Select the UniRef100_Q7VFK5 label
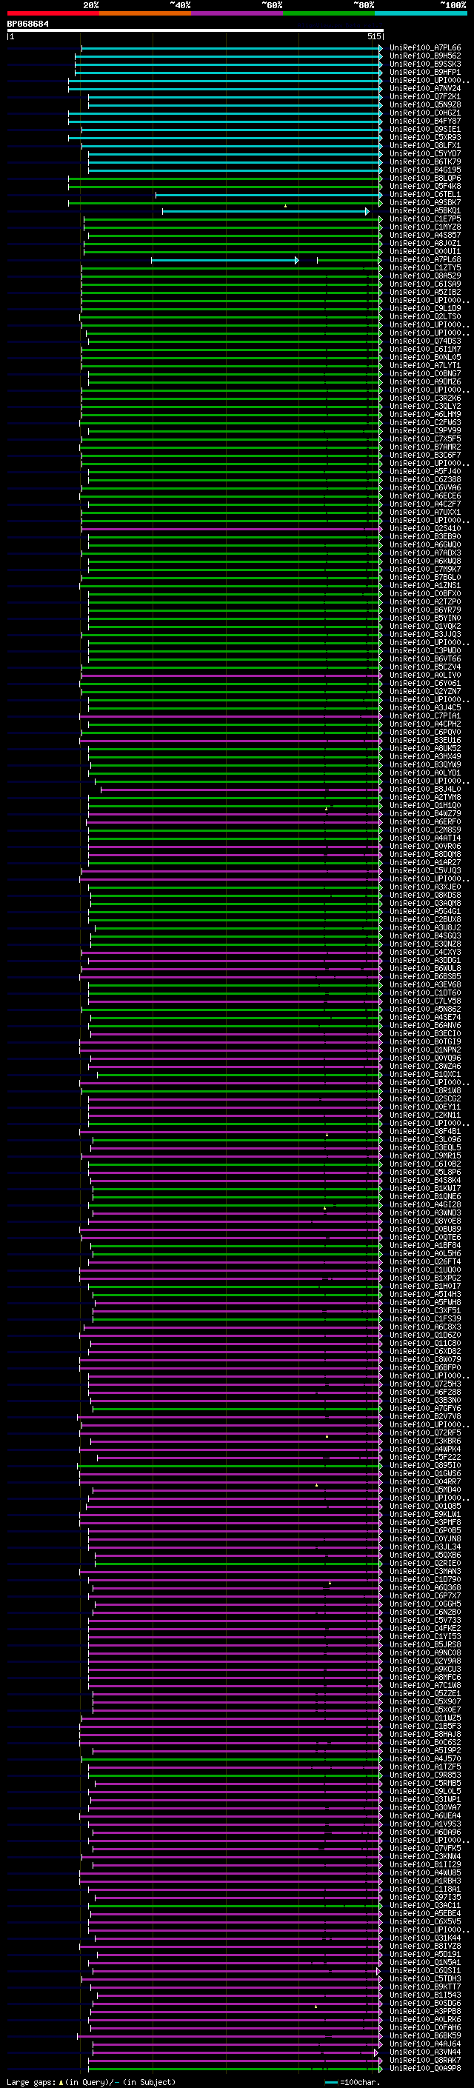This screenshot has height=2088, width=474. click(x=424, y=1847)
